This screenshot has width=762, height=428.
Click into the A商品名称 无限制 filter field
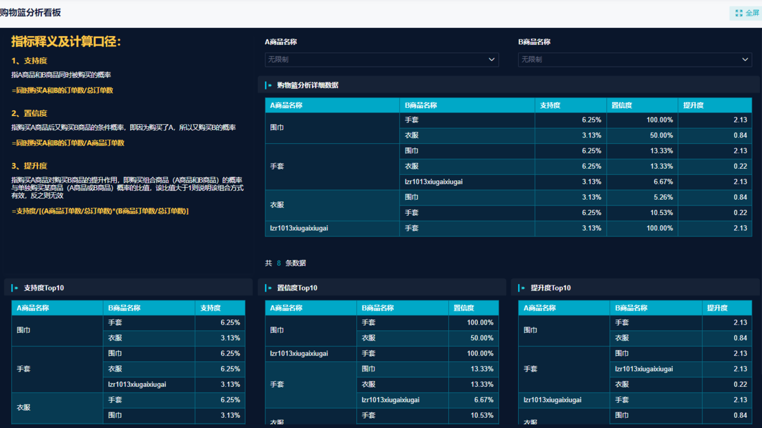click(375, 60)
